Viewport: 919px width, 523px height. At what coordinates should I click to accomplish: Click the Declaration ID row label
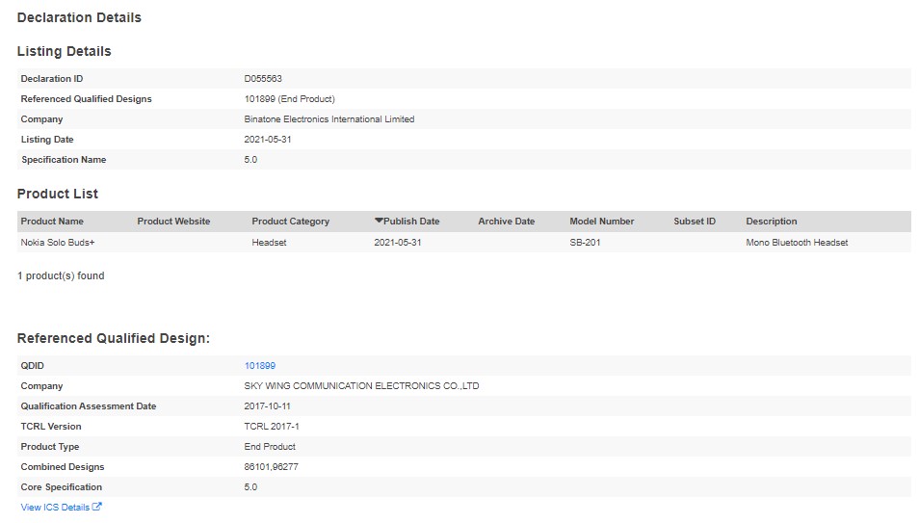(x=52, y=79)
